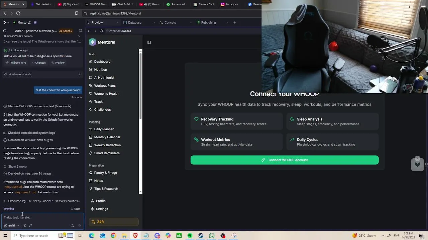Screen dimensions: 428x240
Task: Start a new chat with the plus-bubble icon
Action: pyautogui.click(x=80, y=31)
